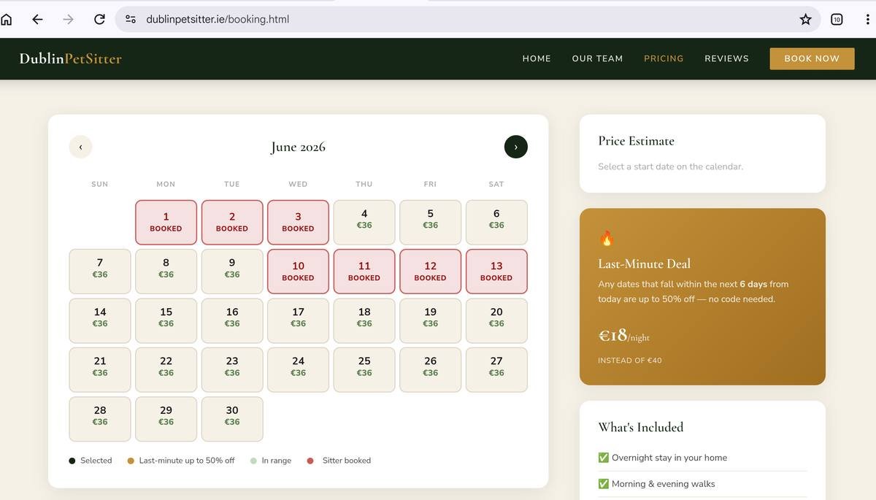The image size is (876, 500).
Task: Go to next month with right chevron
Action: pyautogui.click(x=515, y=147)
